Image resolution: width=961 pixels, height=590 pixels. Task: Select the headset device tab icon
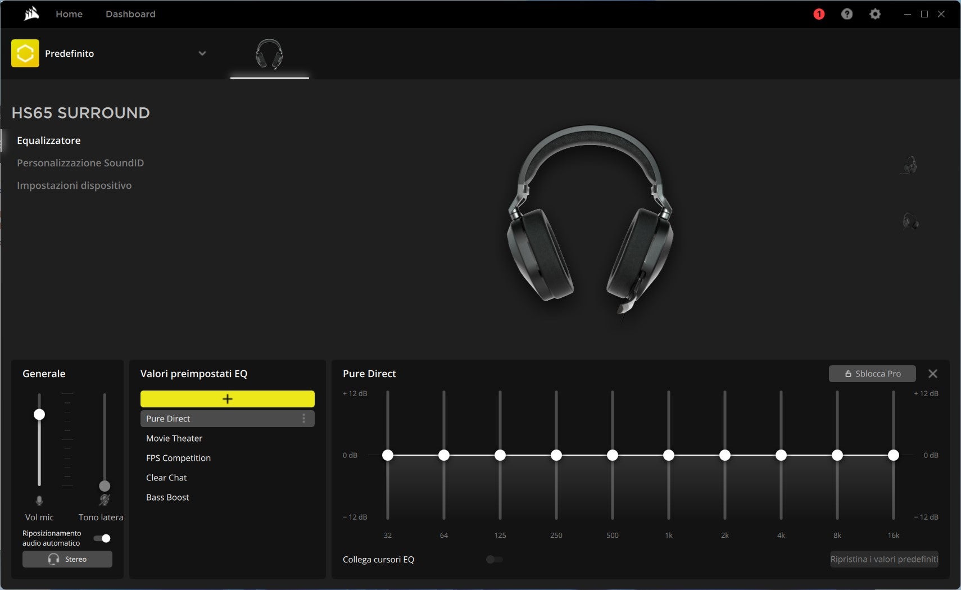click(x=269, y=54)
